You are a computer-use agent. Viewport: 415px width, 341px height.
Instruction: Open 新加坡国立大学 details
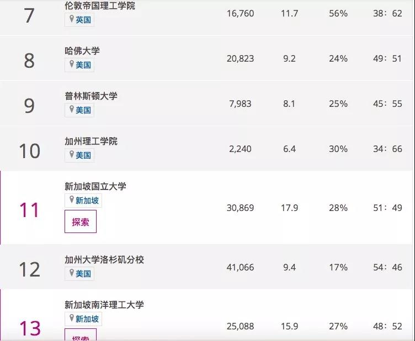click(95, 186)
